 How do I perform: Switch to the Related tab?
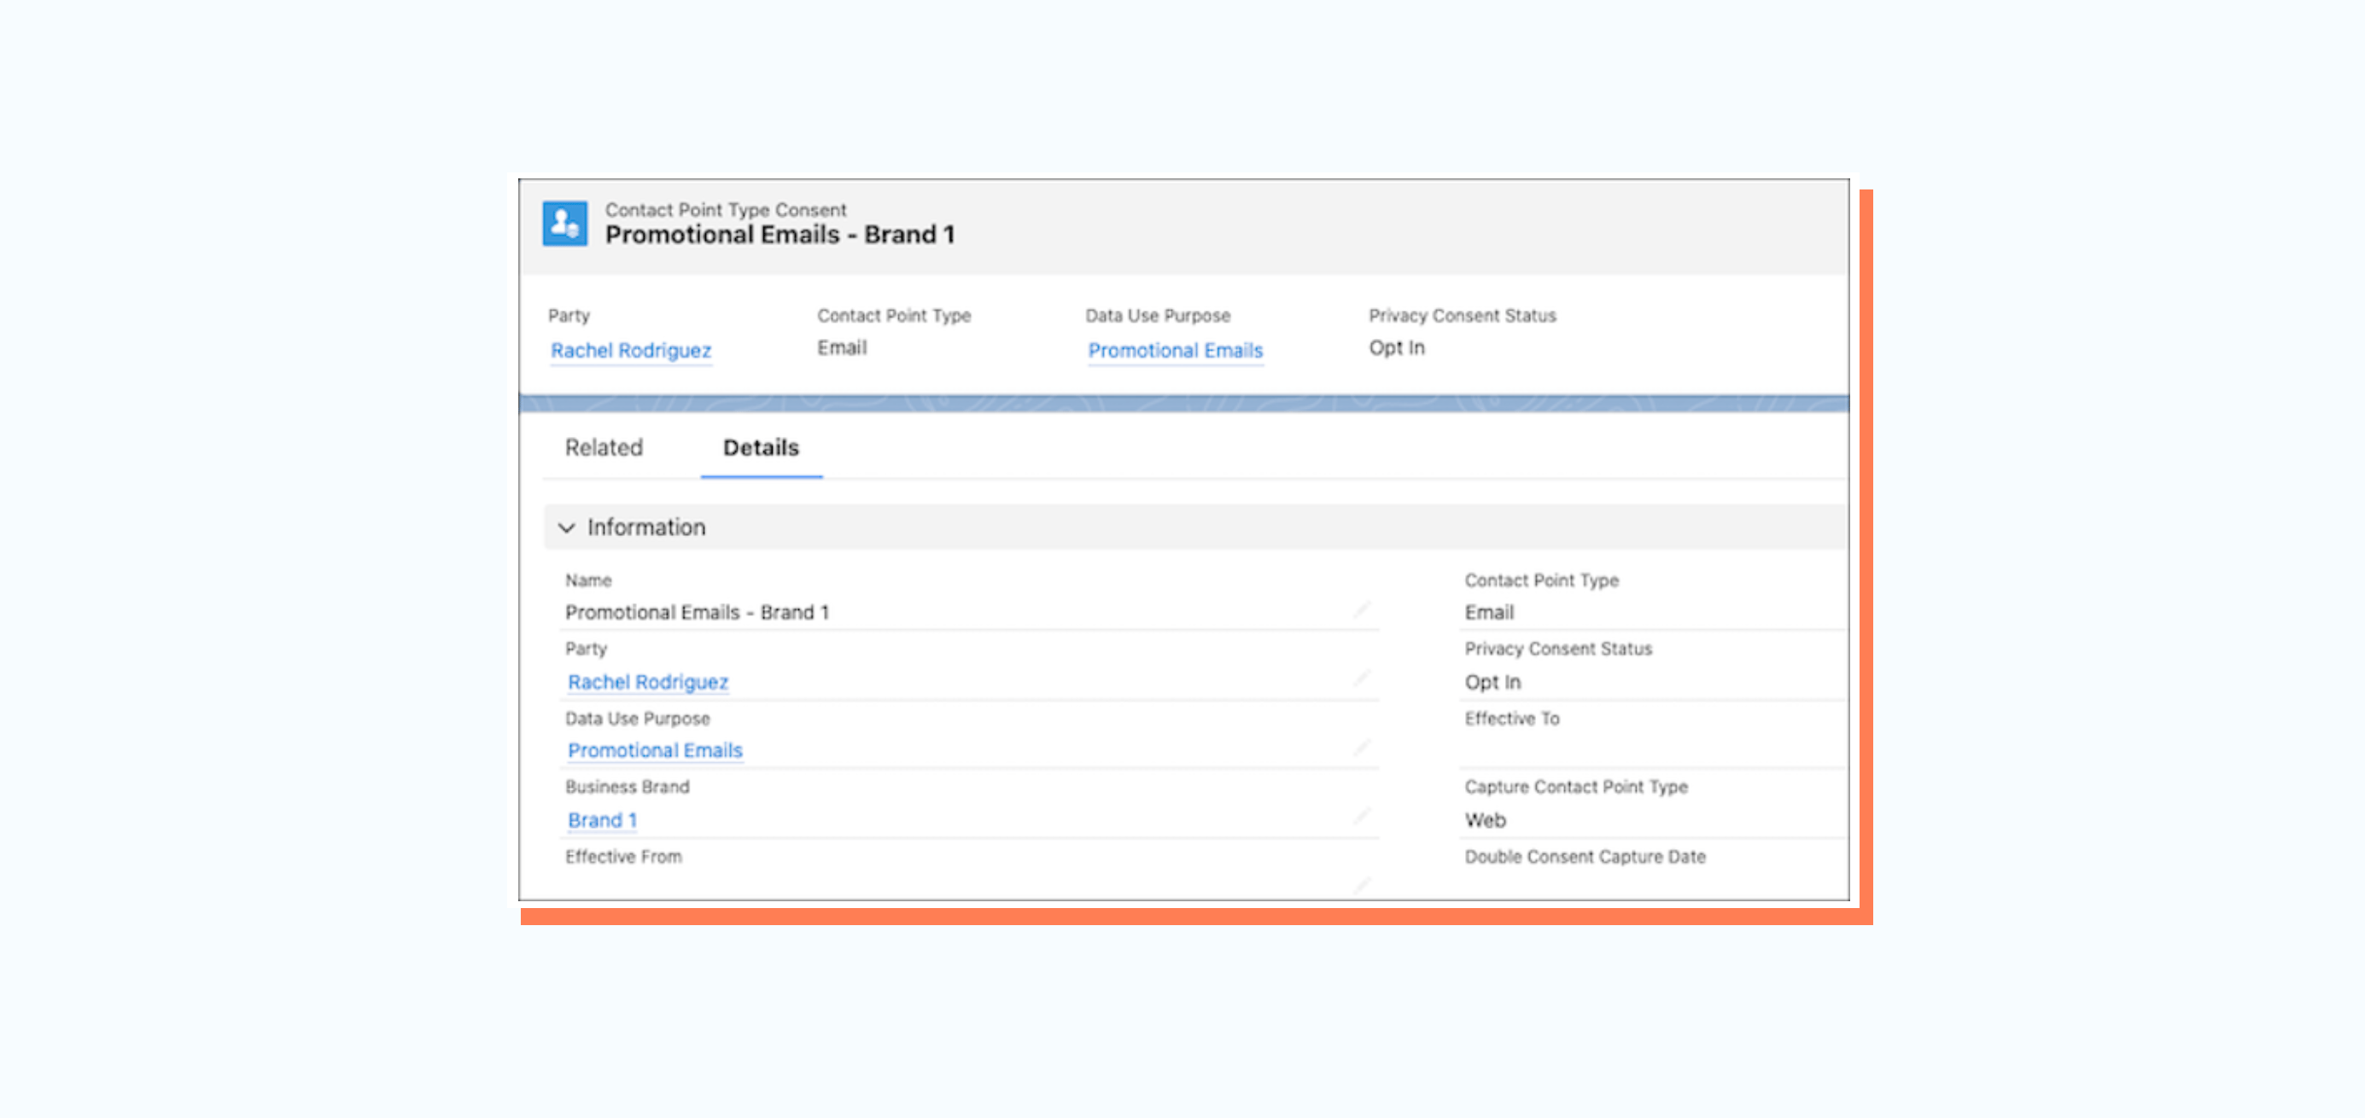pyautogui.click(x=604, y=448)
